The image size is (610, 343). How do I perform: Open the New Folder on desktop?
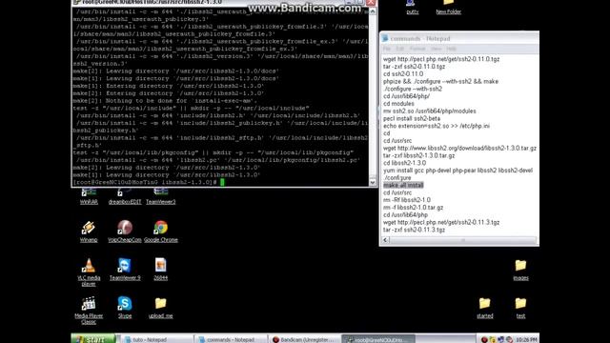(x=448, y=7)
